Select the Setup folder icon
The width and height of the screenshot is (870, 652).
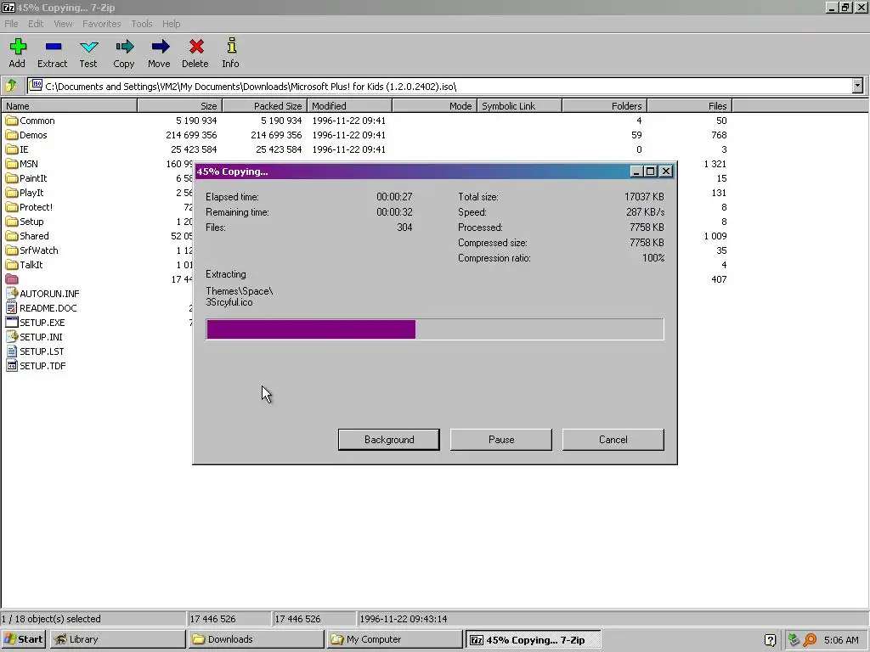coord(12,222)
